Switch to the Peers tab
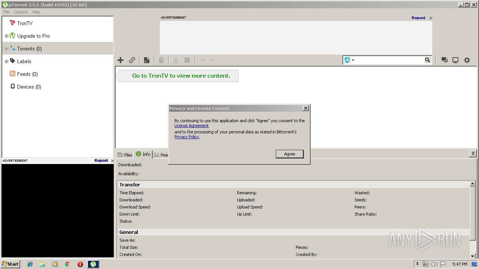Image resolution: width=479 pixels, height=269 pixels. [x=161, y=155]
